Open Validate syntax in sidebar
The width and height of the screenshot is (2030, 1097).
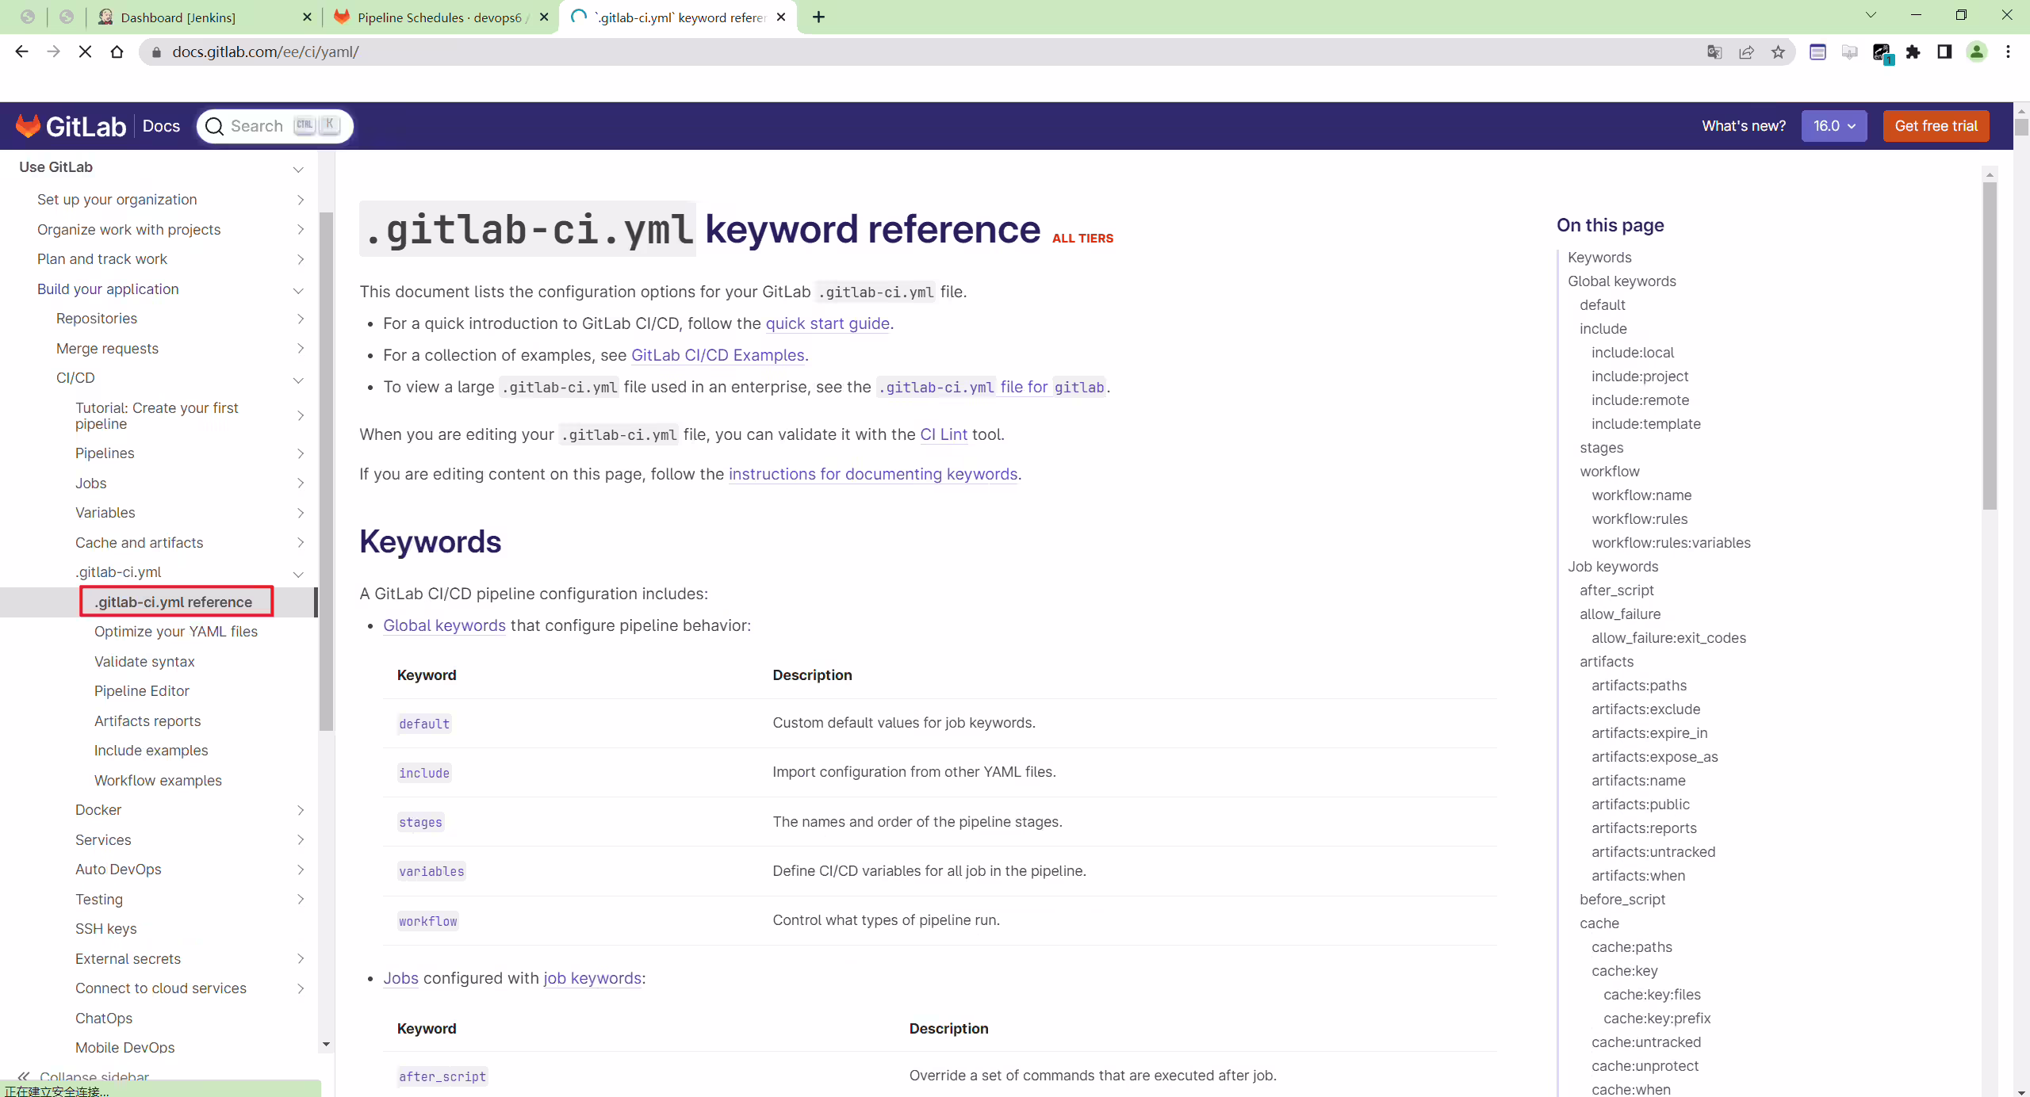point(144,662)
